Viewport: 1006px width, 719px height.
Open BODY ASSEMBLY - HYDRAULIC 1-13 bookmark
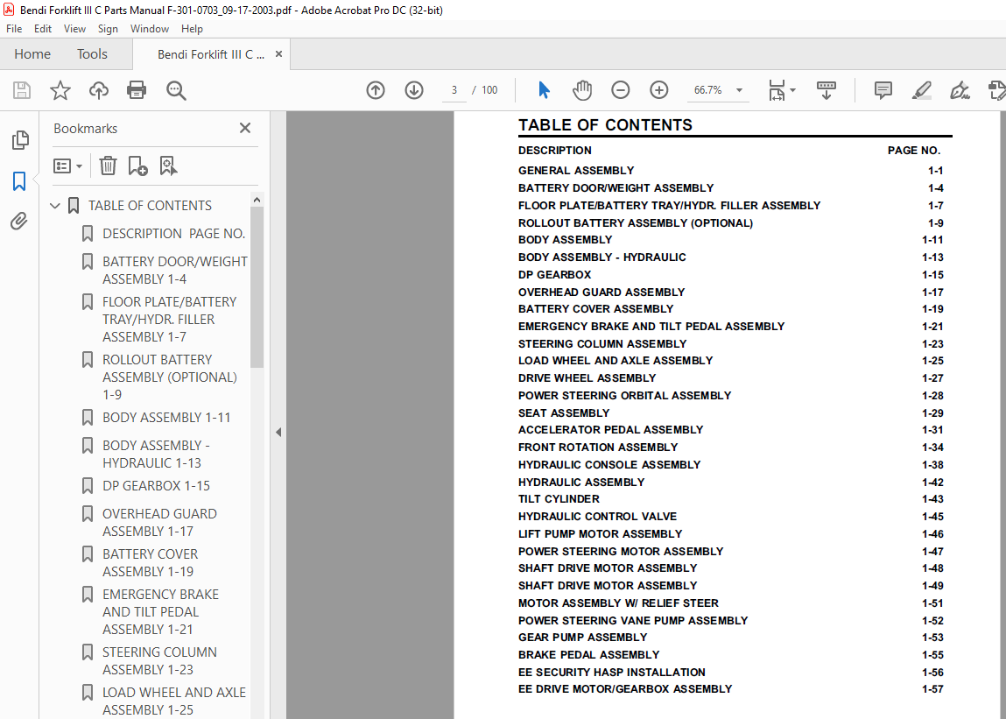point(156,454)
